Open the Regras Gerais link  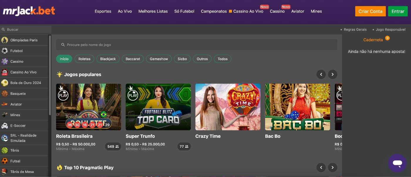coord(355,30)
